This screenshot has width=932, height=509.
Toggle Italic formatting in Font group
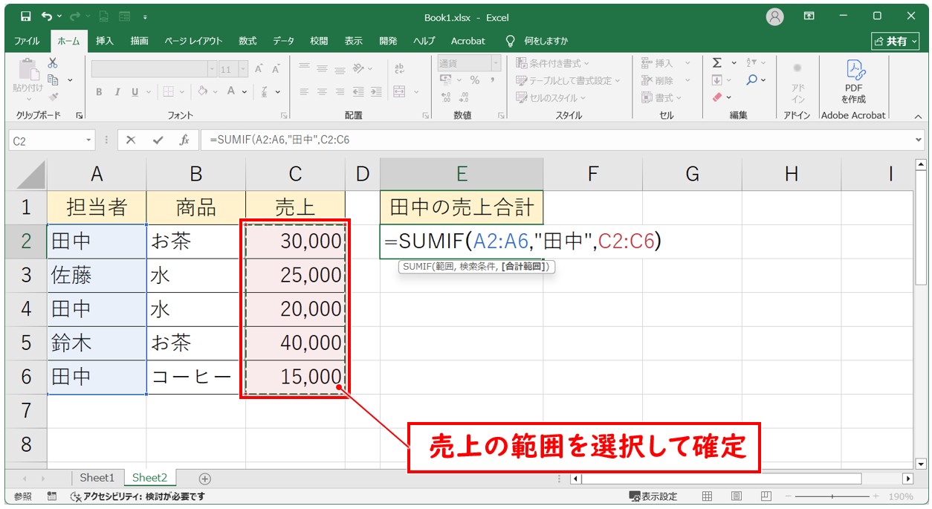(117, 92)
